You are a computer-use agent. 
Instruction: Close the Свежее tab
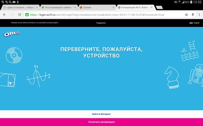pyautogui.click(x=113, y=7)
